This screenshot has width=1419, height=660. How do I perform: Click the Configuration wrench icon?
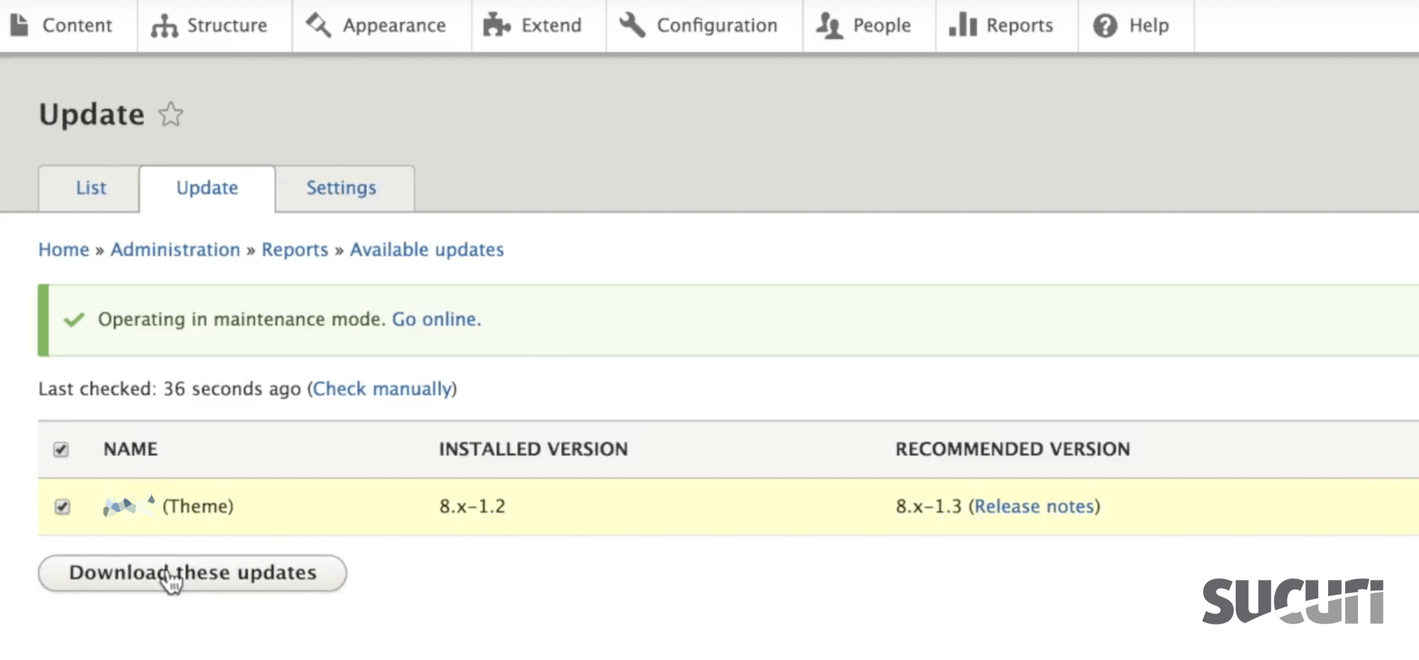click(x=632, y=26)
